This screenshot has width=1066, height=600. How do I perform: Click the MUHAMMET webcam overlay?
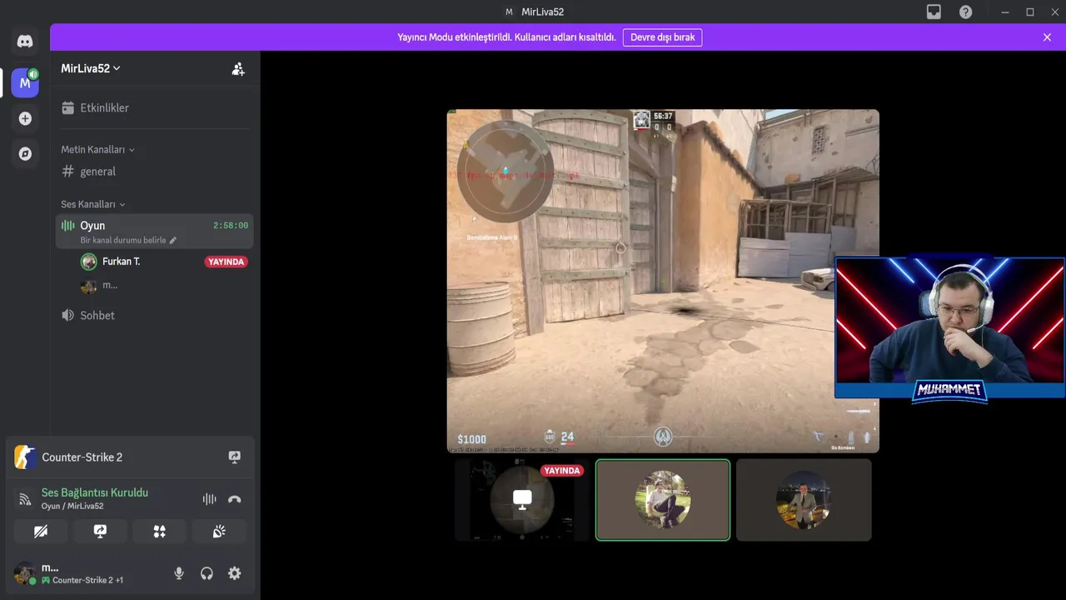(x=950, y=328)
